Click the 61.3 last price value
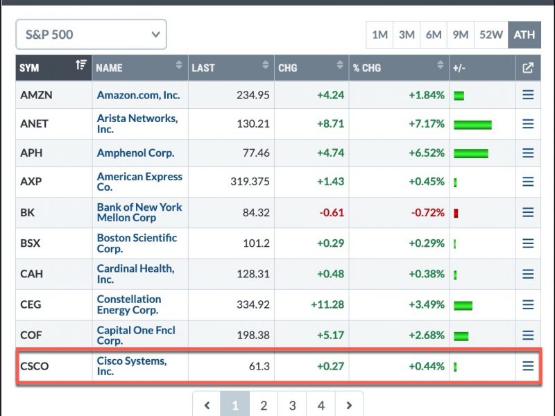This screenshot has height=416, width=555. 259,366
